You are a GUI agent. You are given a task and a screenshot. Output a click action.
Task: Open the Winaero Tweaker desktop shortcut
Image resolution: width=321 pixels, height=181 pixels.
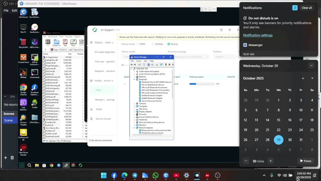tap(23, 120)
